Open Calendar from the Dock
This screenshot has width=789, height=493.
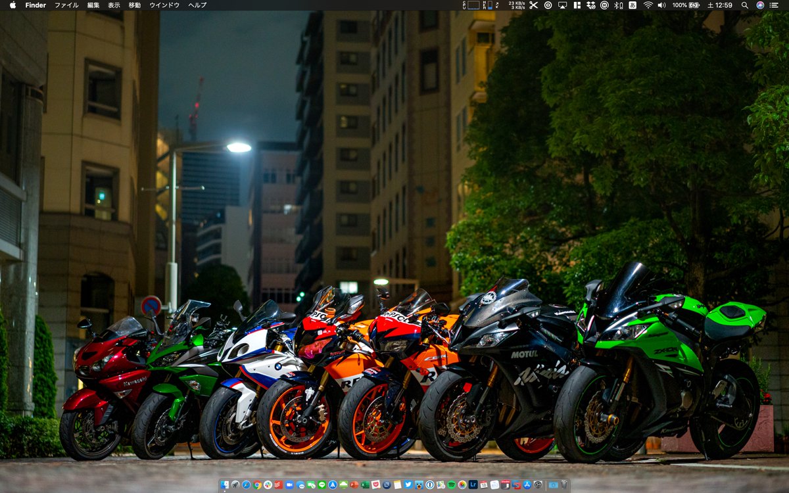pyautogui.click(x=484, y=484)
